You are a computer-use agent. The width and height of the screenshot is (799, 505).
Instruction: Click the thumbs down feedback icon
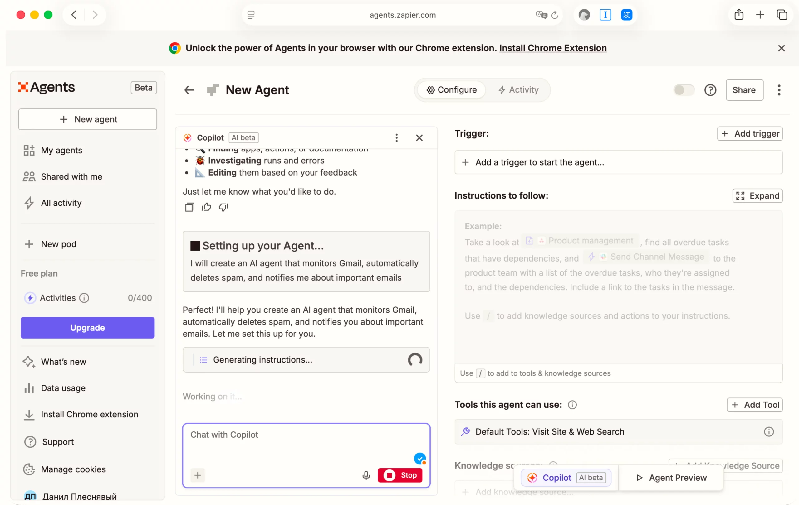[223, 207]
